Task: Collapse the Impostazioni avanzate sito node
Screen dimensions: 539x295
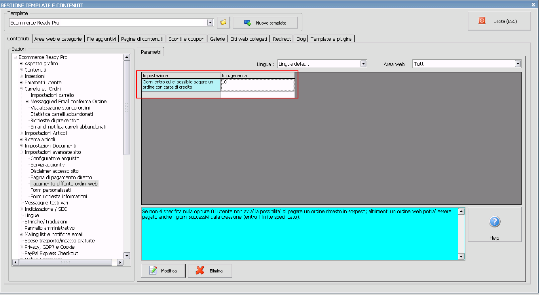Action: pyautogui.click(x=21, y=152)
